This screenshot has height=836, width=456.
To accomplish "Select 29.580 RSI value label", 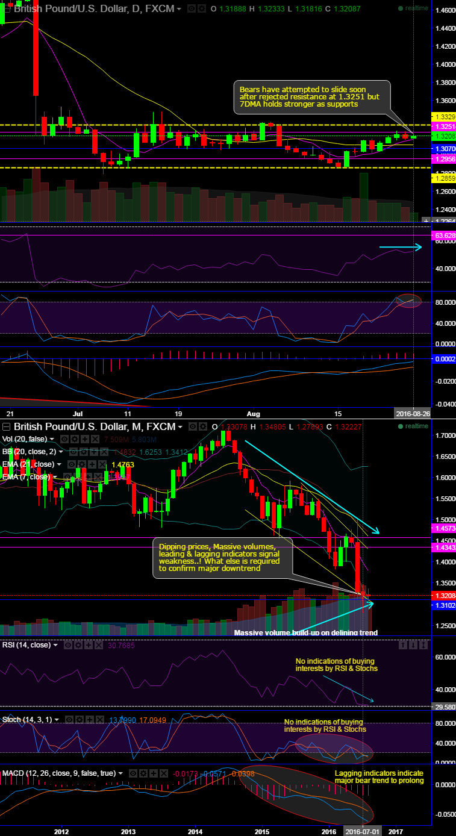I will (445, 707).
